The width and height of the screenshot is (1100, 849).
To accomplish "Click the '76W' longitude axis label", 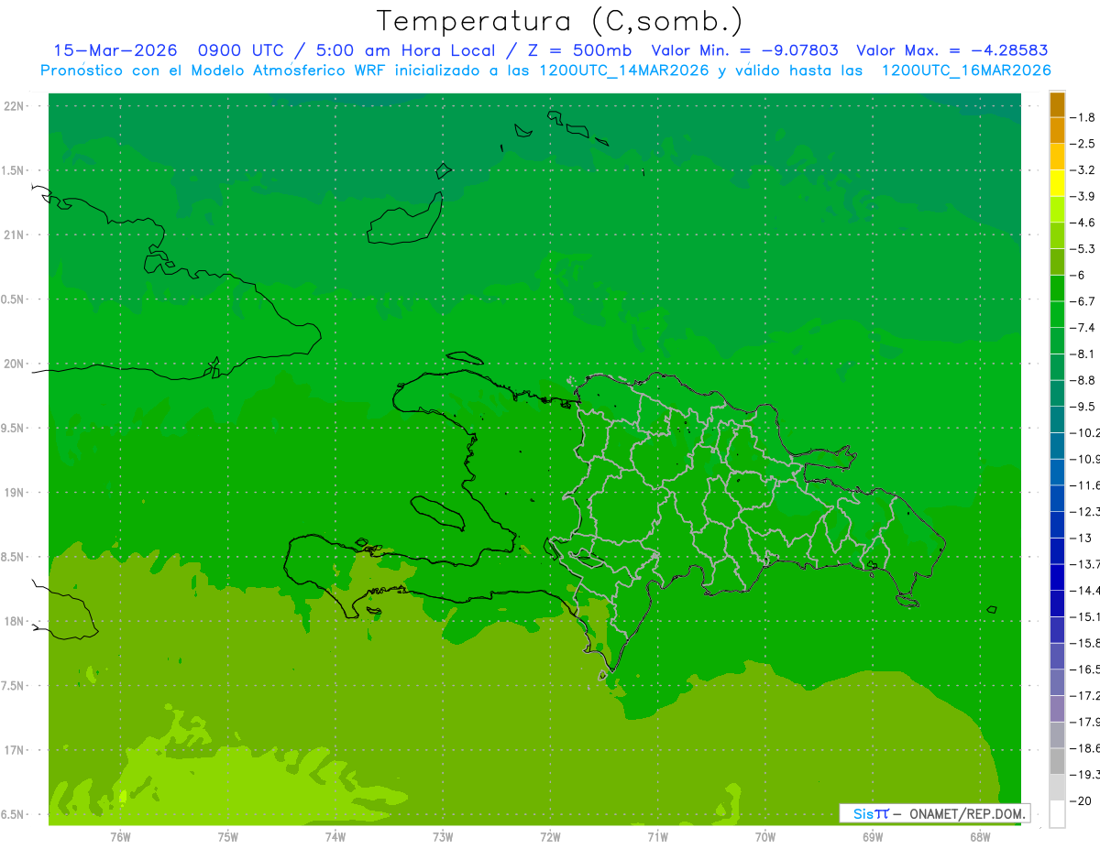I will click(x=120, y=836).
